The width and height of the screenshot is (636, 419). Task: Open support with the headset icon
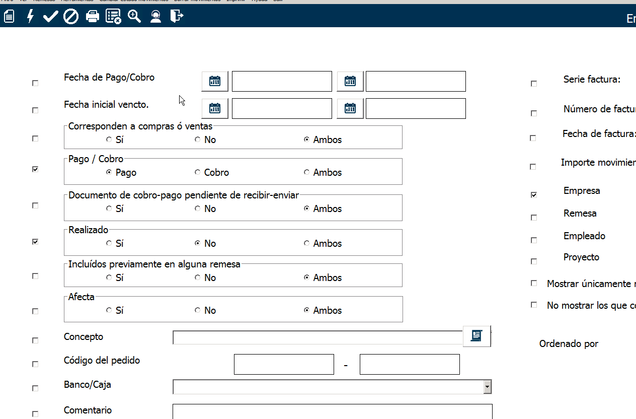(155, 17)
